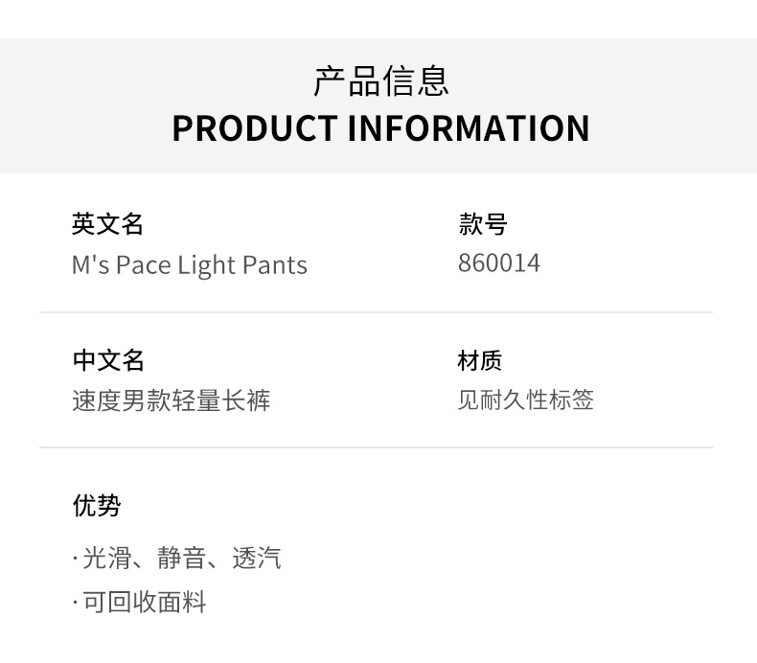
Task: Click the word PRODUCT in the title
Action: (254, 128)
